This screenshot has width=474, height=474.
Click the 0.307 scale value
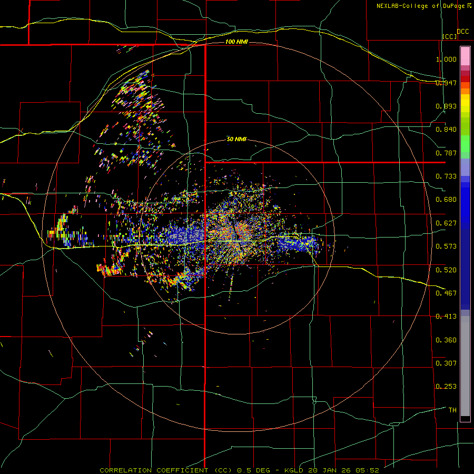pos(446,363)
